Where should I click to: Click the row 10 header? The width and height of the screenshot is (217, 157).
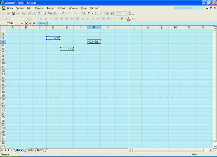(x=3, y=63)
